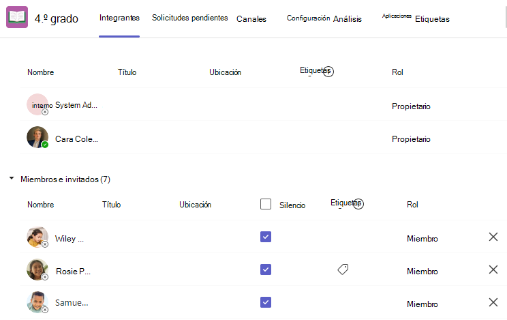This screenshot has height=320, width=507.
Task: Click the info icon beside members' Etiquetas header
Action: click(x=358, y=204)
